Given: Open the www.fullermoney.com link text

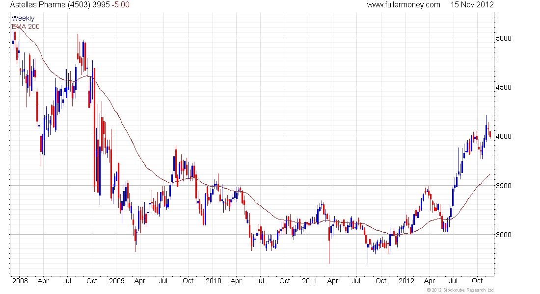Looking at the screenshot, I should pyautogui.click(x=403, y=5).
